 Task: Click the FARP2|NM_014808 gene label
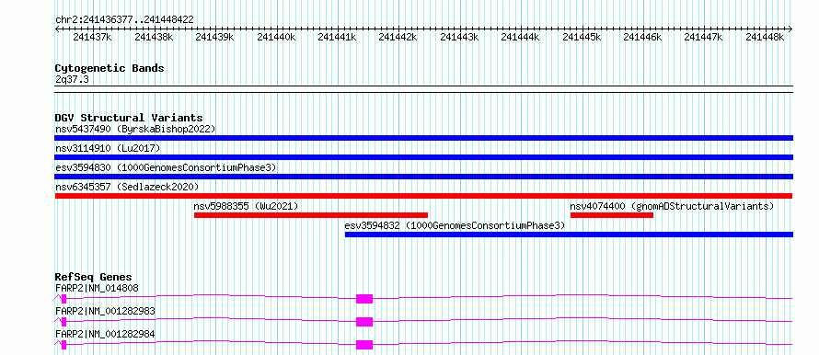pos(97,288)
